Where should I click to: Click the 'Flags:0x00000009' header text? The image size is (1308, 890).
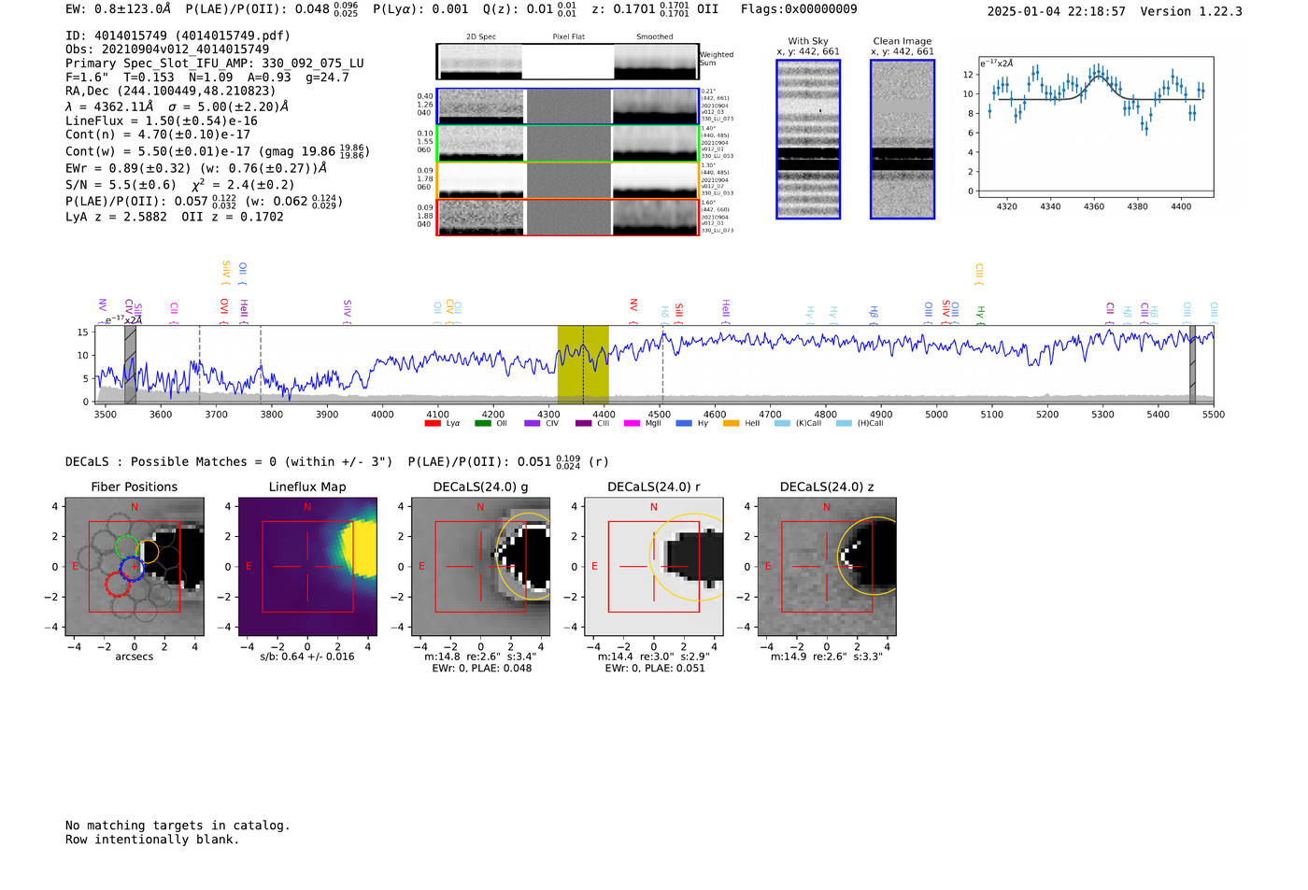point(799,9)
